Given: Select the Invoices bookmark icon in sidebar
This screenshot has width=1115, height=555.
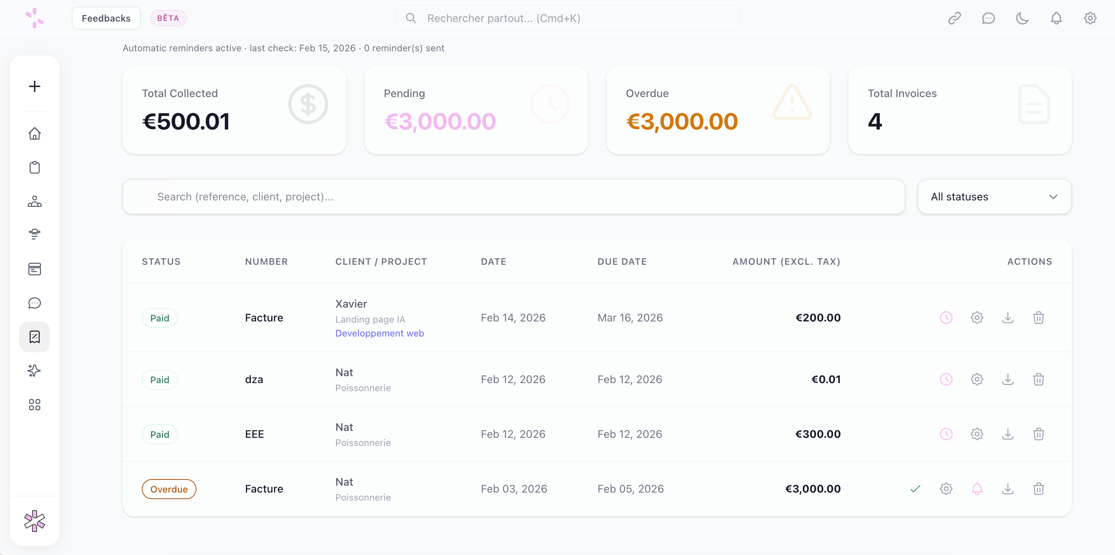Looking at the screenshot, I should [35, 336].
